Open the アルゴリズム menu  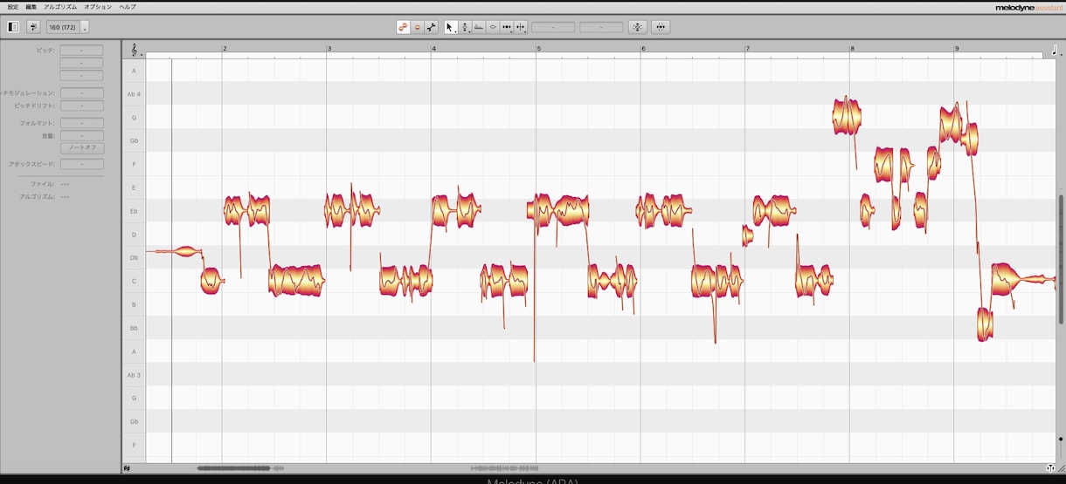[61, 6]
